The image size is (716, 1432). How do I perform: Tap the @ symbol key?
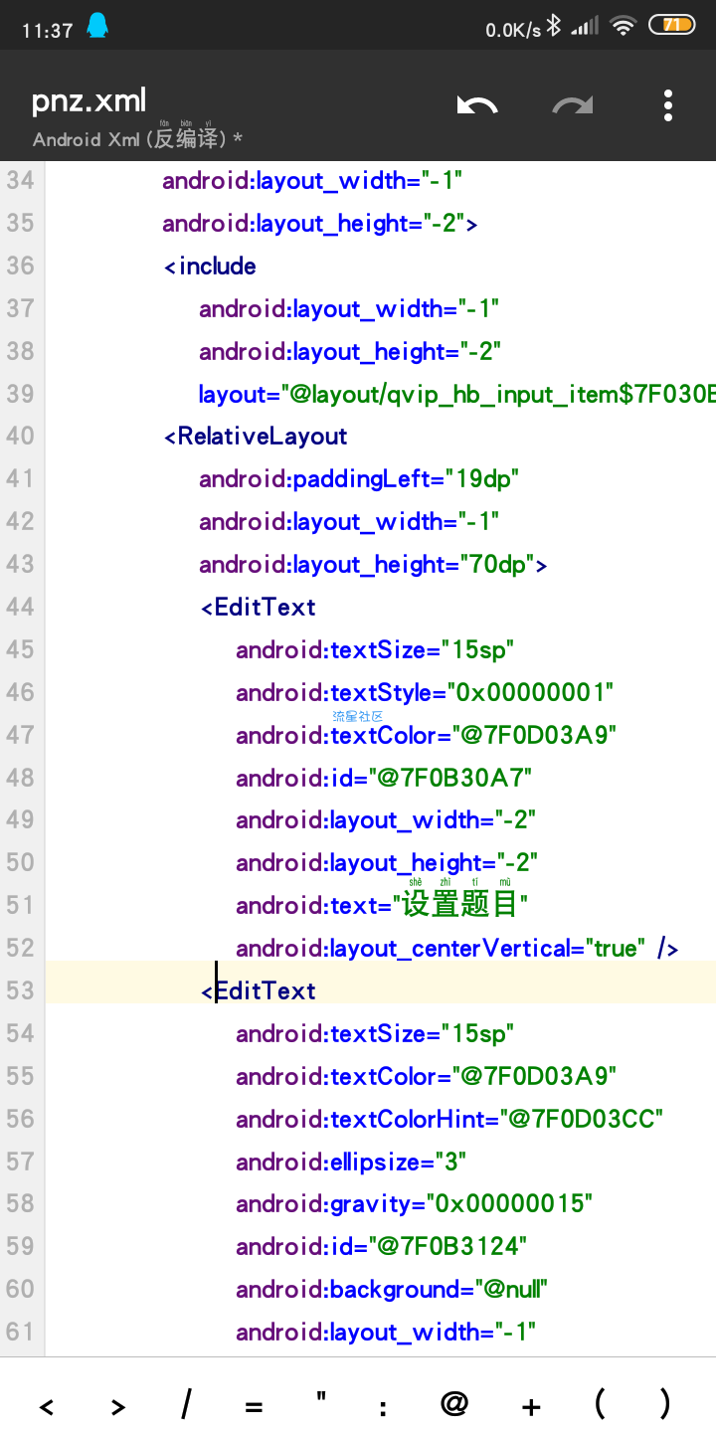[x=453, y=1404]
